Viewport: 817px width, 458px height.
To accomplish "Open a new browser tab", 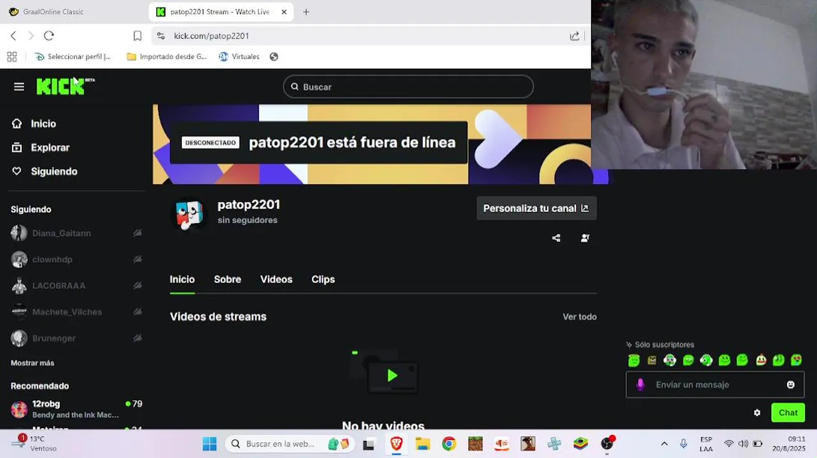I will 306,11.
